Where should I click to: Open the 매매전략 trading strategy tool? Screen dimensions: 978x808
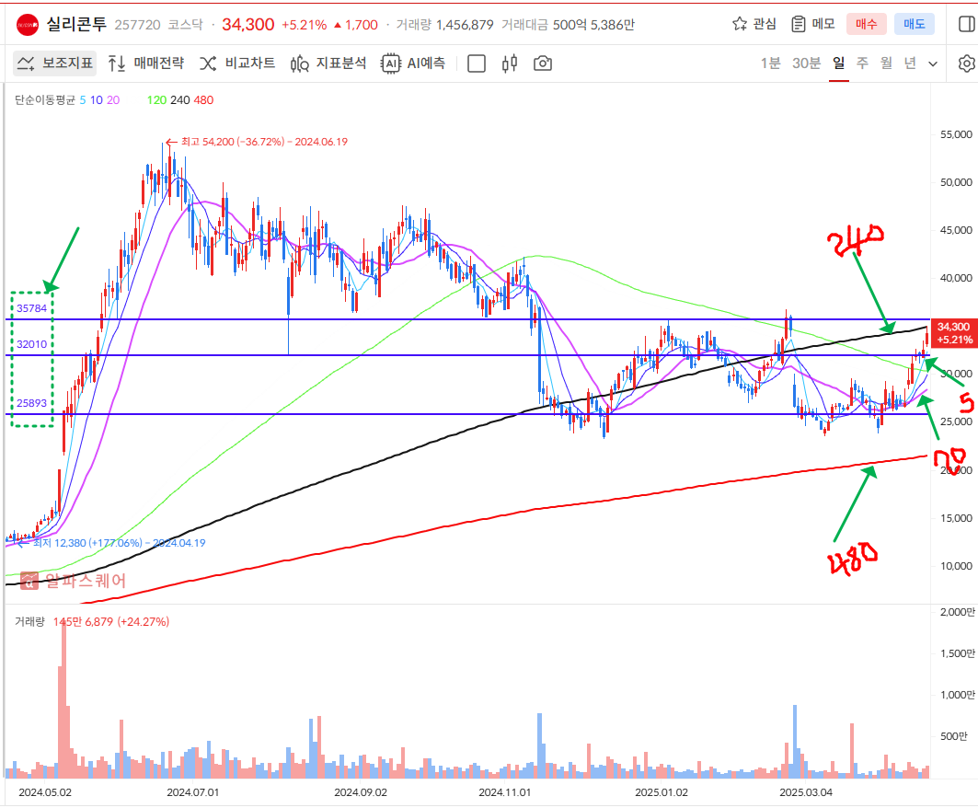point(145,63)
